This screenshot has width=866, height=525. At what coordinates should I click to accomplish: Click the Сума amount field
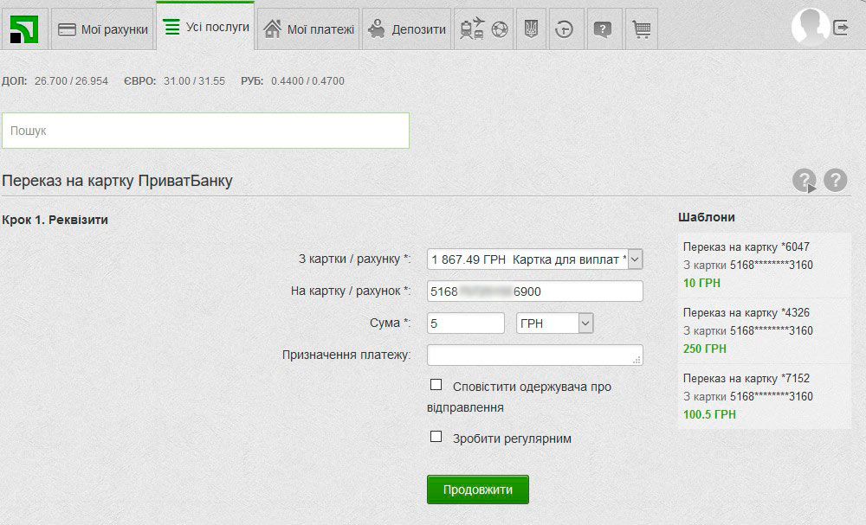tap(466, 323)
